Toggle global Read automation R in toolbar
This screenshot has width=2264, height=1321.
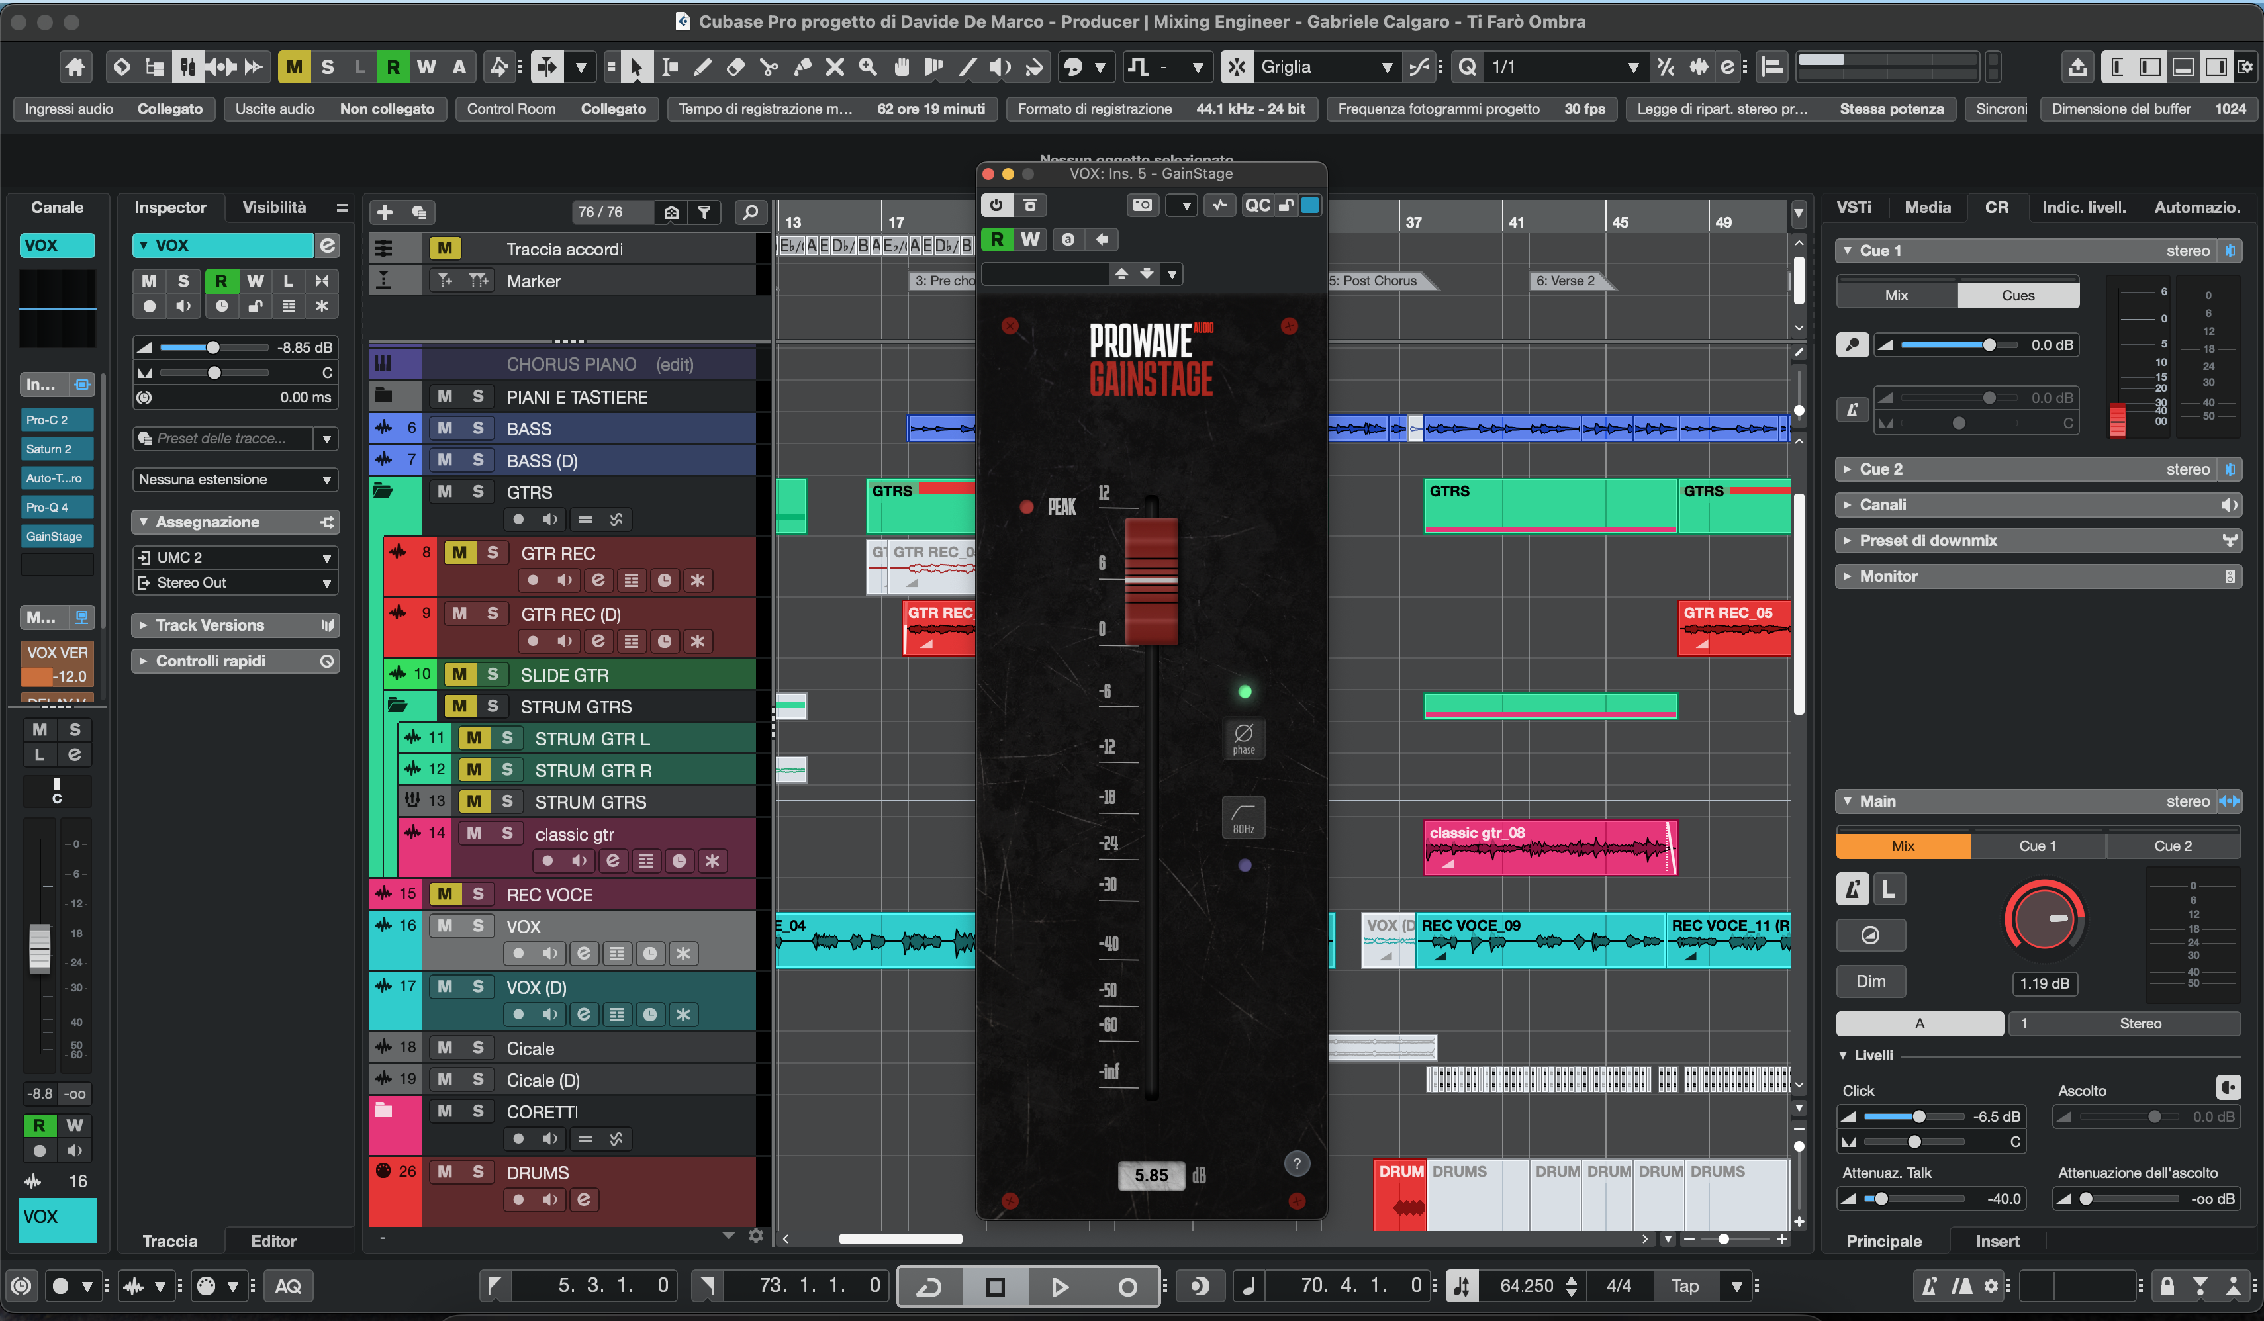pyautogui.click(x=393, y=66)
